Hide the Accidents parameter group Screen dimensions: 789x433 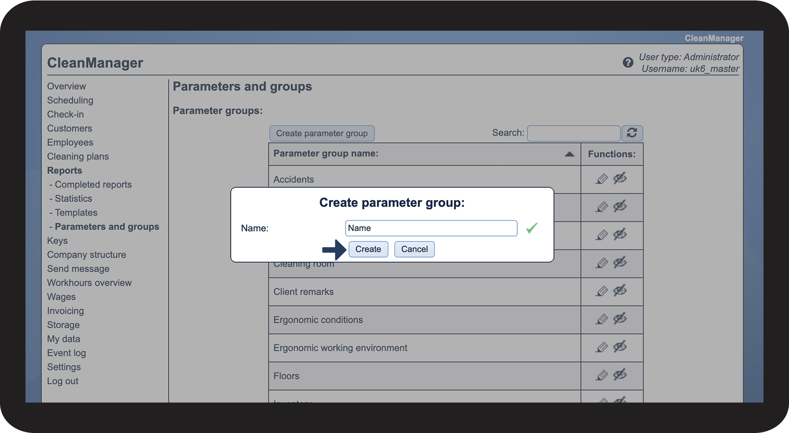[x=620, y=178]
